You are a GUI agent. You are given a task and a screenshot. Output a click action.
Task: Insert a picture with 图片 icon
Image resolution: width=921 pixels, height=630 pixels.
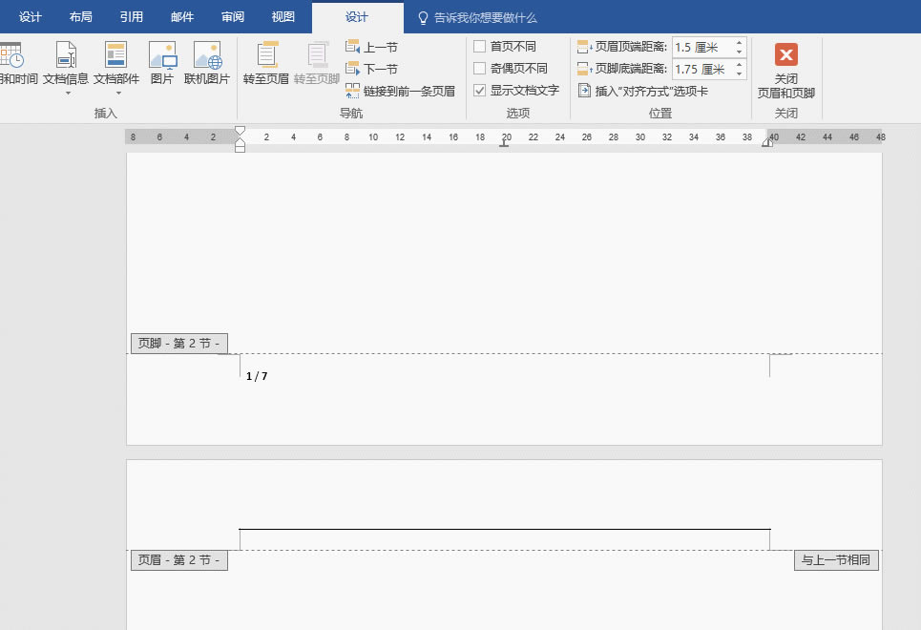tap(162, 54)
